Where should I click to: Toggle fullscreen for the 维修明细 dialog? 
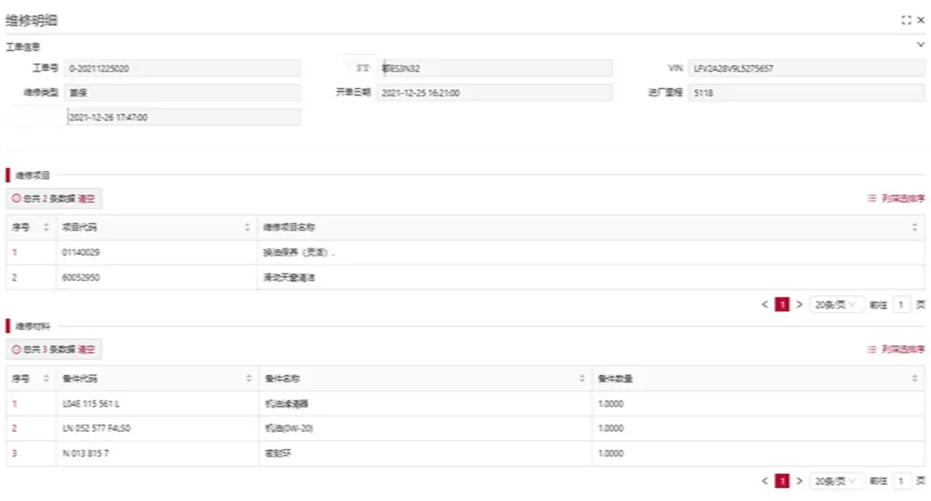pyautogui.click(x=906, y=21)
